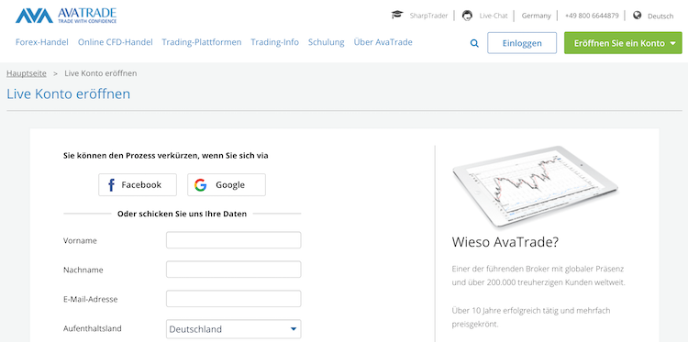This screenshot has height=342, width=688.
Task: Click the phone number +49 800 6644879
Action: point(592,16)
